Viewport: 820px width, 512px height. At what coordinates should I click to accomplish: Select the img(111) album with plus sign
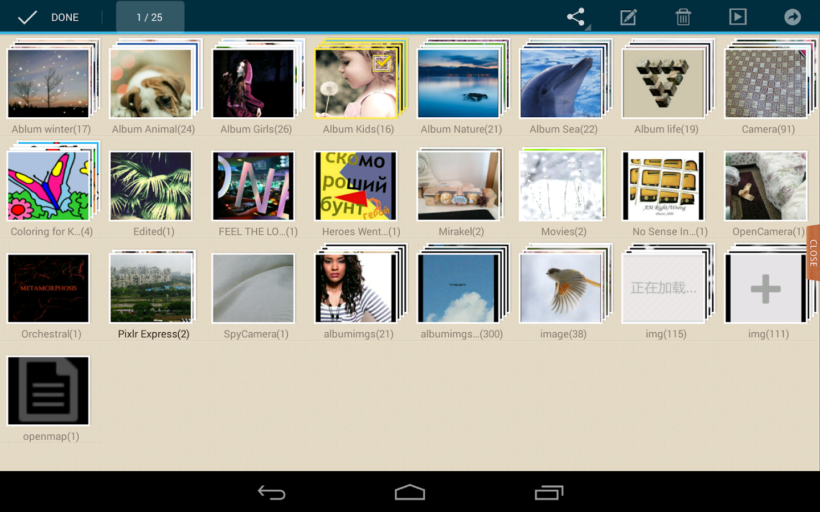click(766, 288)
